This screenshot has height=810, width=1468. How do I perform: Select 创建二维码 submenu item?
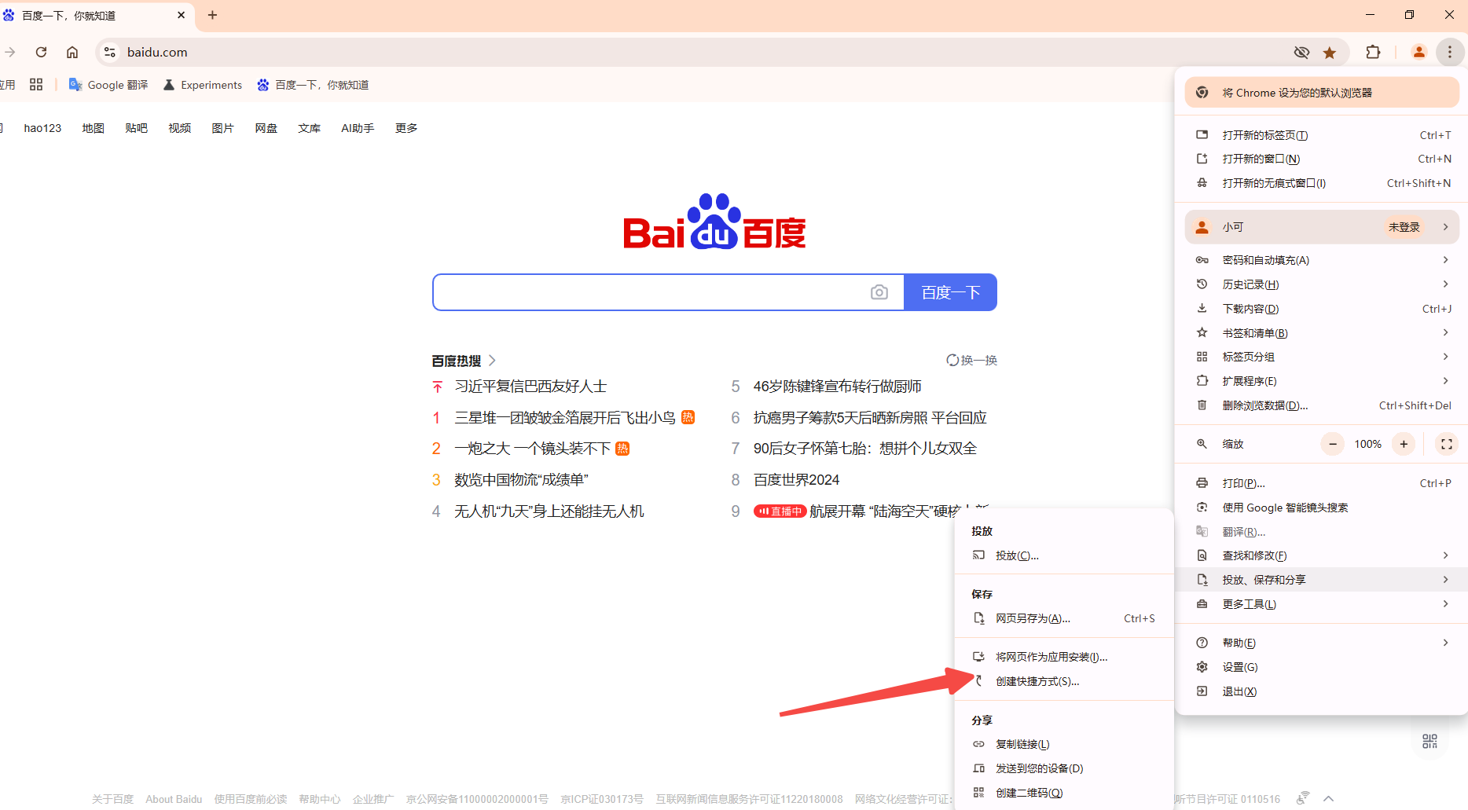coord(1064,793)
